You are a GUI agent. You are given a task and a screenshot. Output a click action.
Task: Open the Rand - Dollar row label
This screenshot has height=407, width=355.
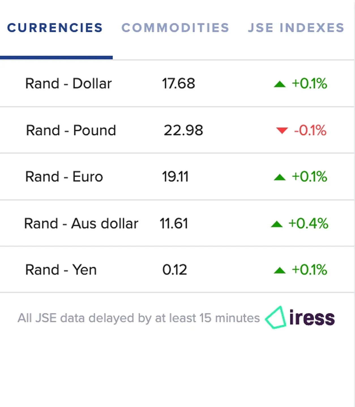point(69,83)
